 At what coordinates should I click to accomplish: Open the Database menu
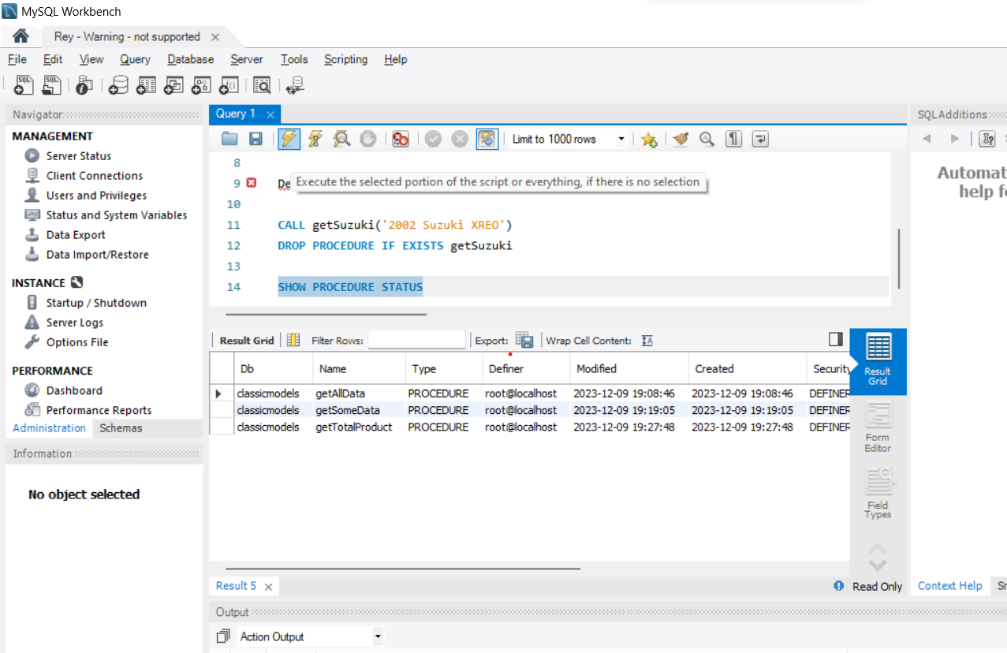click(x=190, y=59)
